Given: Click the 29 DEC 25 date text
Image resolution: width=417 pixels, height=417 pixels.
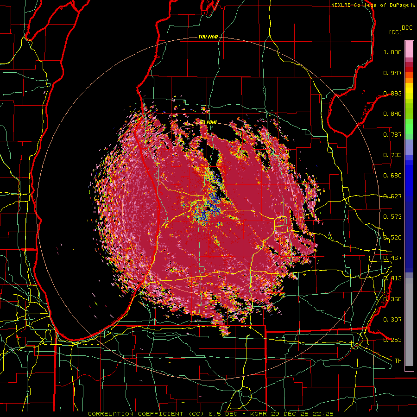Looking at the screenshot, I should pos(291,414).
